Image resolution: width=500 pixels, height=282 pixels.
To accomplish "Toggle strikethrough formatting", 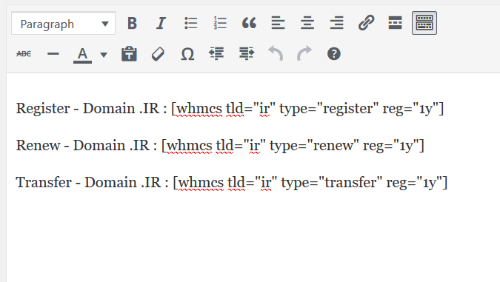I will point(24,54).
